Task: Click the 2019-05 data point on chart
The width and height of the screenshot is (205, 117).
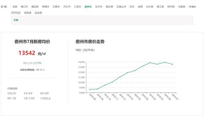Action: (157, 64)
